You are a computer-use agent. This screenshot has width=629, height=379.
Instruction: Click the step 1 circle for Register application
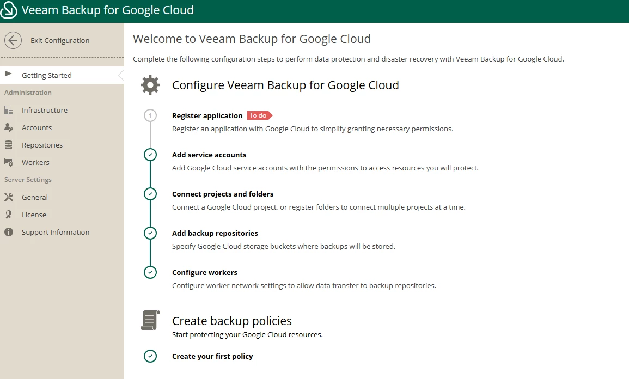tap(150, 115)
